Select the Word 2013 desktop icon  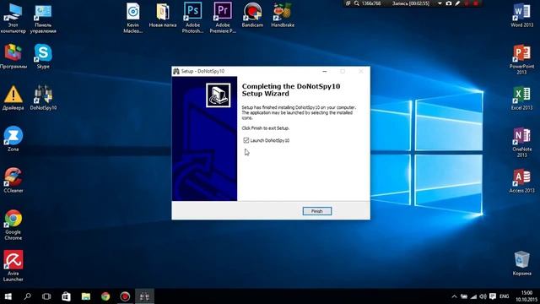coord(521,15)
